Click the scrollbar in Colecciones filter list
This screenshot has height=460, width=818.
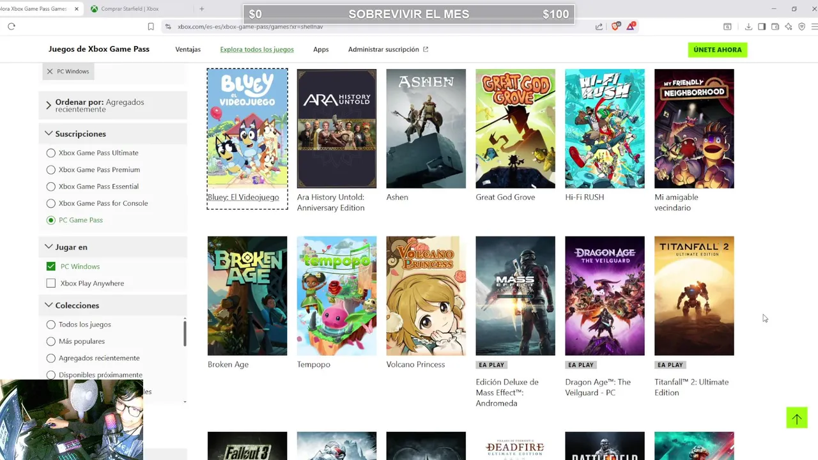click(x=185, y=333)
